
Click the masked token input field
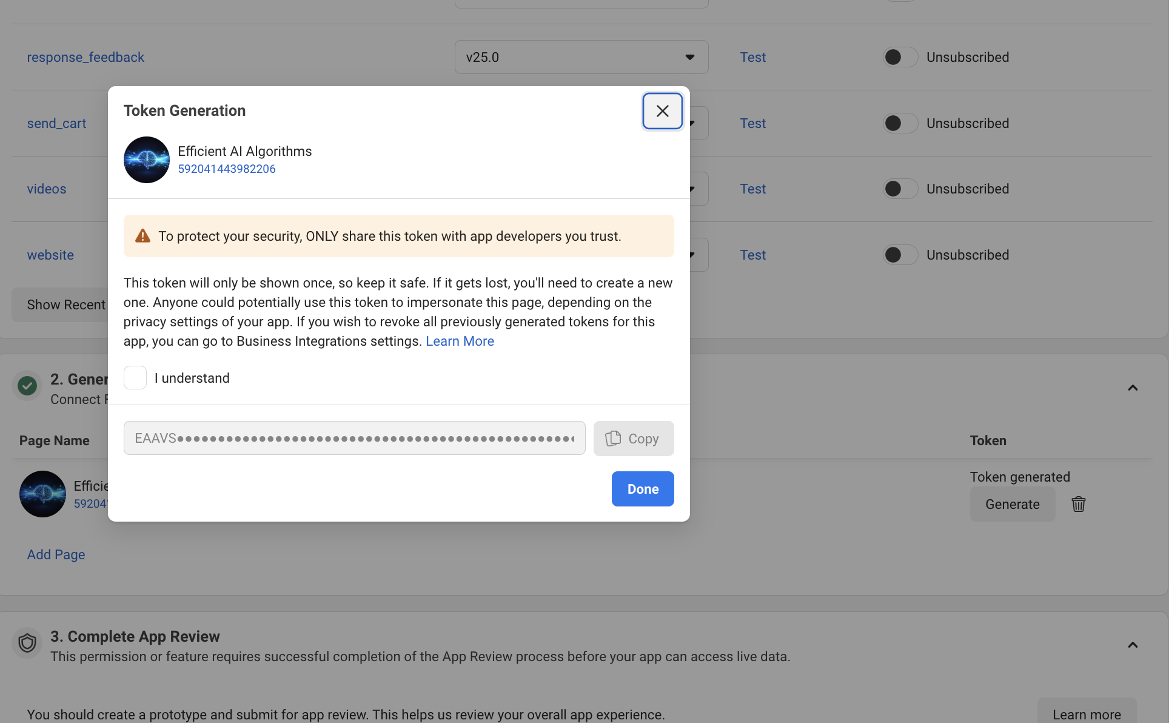(354, 438)
